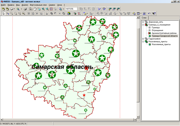This screenshot has width=180, height=126.
Task: Zoom to window rectangle tool
Action: [x=39, y=9]
